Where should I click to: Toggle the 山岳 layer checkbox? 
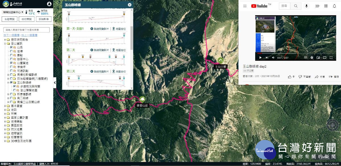point(11,48)
